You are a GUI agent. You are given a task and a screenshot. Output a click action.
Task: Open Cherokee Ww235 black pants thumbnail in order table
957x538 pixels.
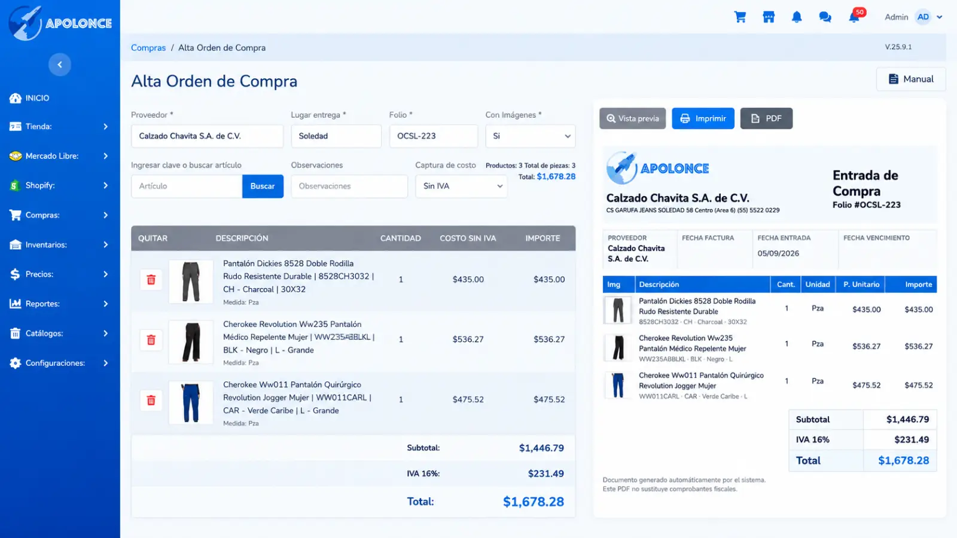click(191, 342)
